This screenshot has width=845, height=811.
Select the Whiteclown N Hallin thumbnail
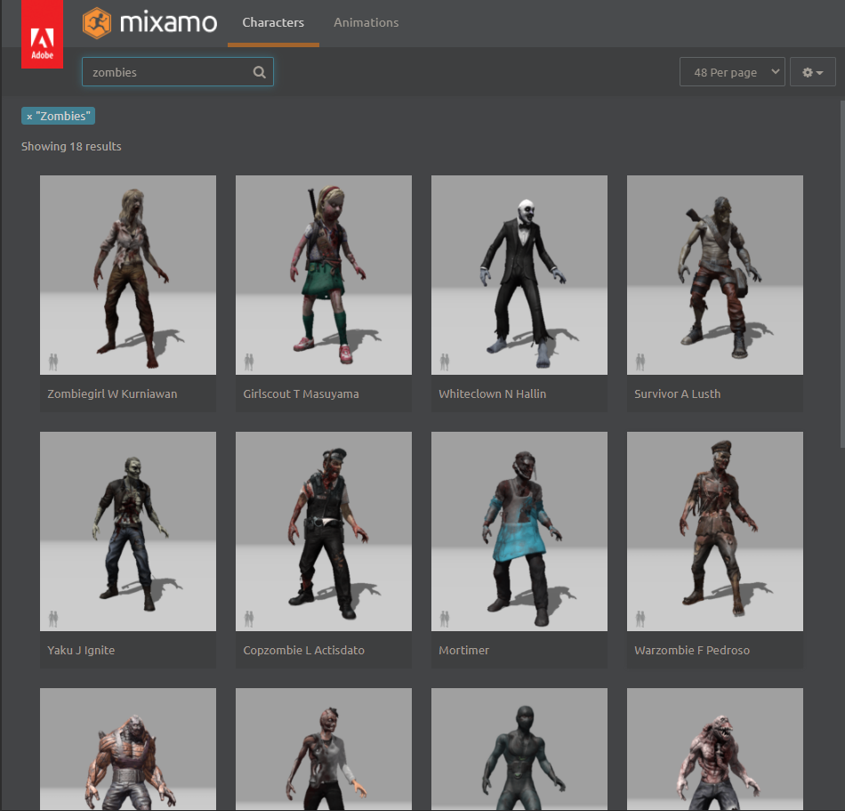519,275
